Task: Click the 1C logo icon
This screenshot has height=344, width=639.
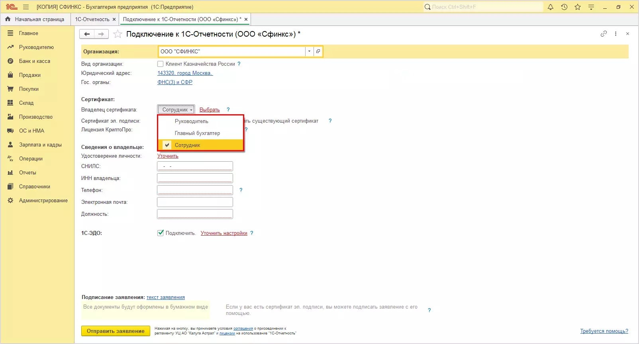Action: tap(11, 7)
